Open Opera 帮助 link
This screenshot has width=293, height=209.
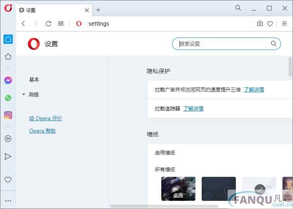coord(42,131)
